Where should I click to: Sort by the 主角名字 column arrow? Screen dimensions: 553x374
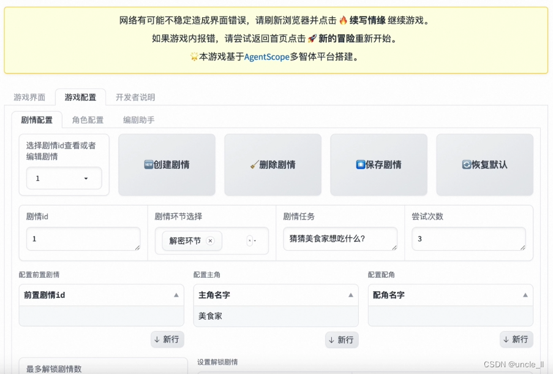[350, 296]
